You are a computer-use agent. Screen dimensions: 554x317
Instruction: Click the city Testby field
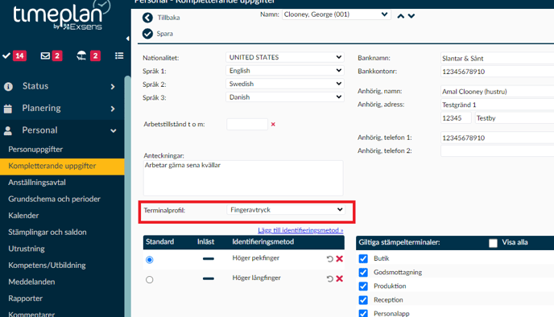(x=515, y=118)
